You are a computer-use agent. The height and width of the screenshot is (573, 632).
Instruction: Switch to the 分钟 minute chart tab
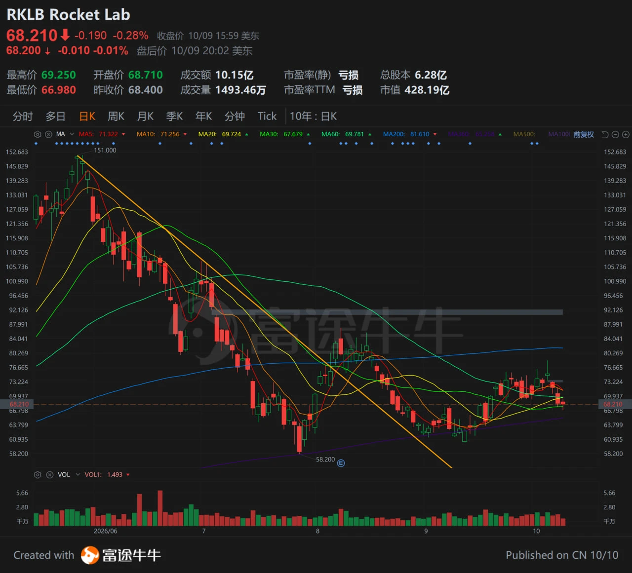[235, 116]
